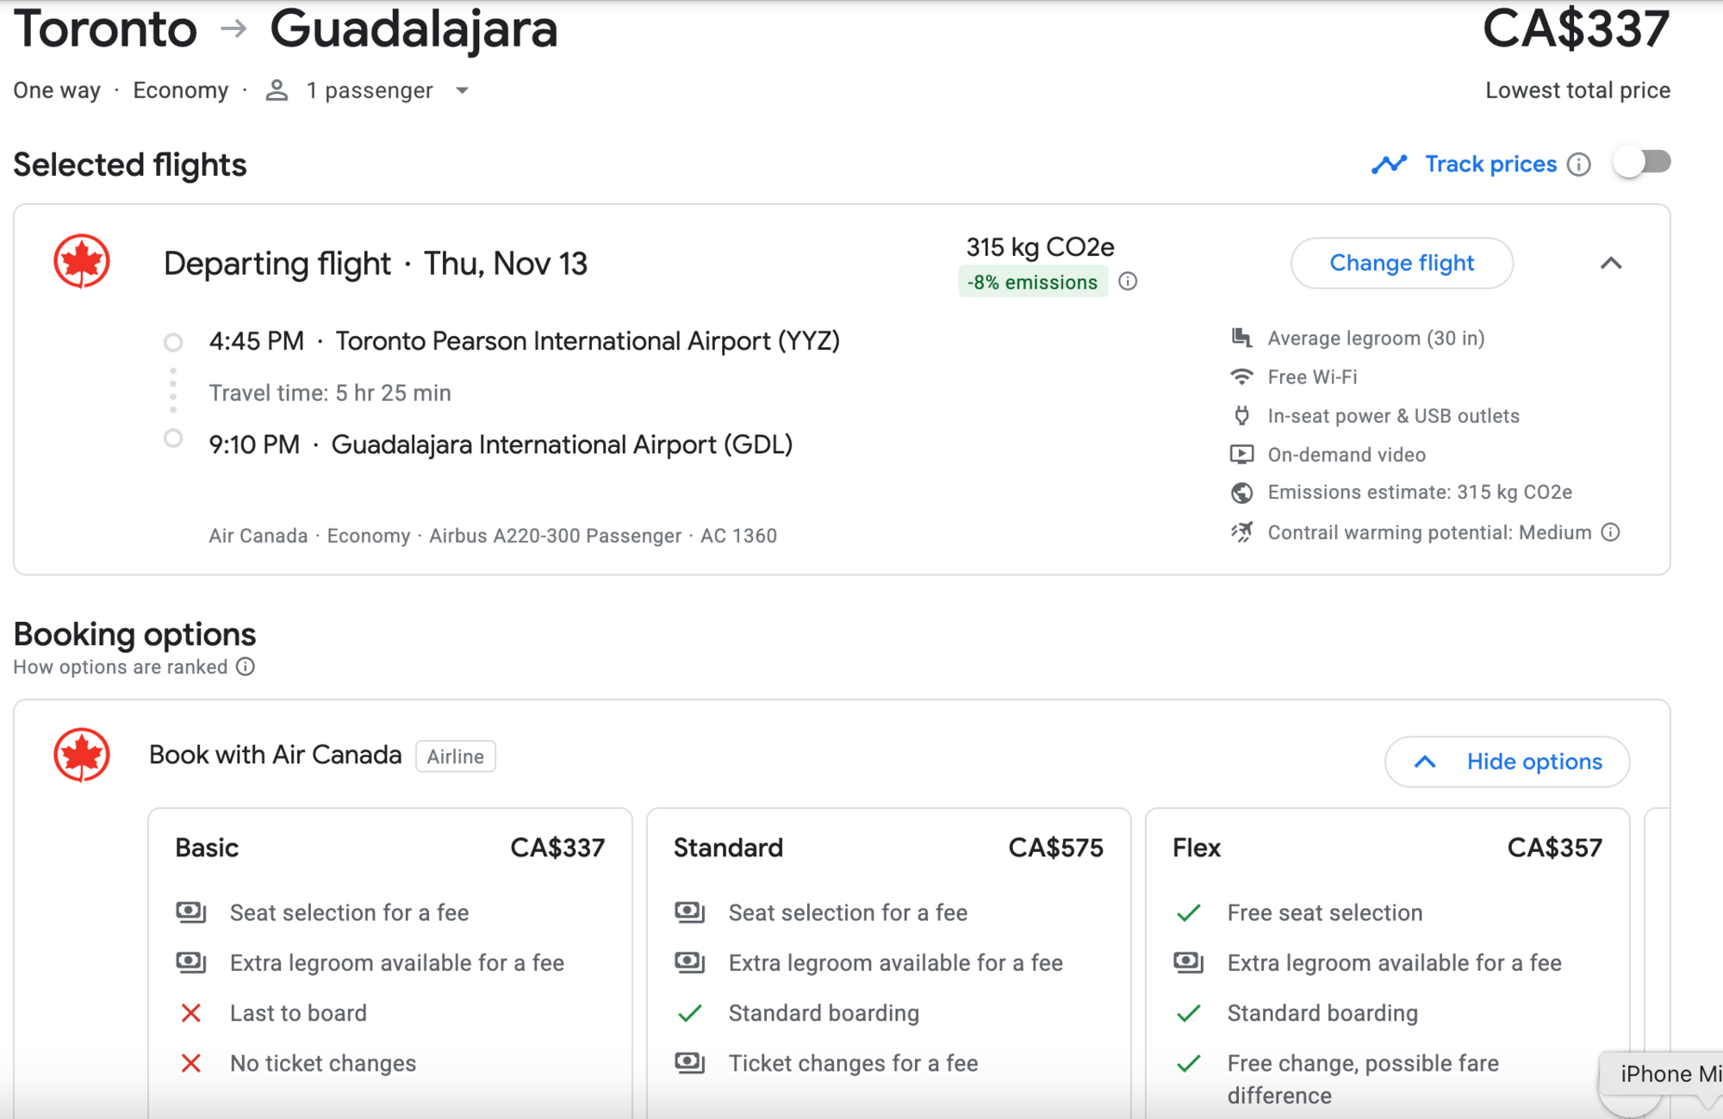Click the Track prices graph icon

tap(1389, 164)
